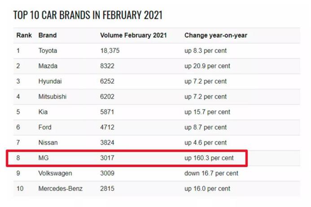
Task: Select the Toyota brand cell
Action: click(x=48, y=51)
